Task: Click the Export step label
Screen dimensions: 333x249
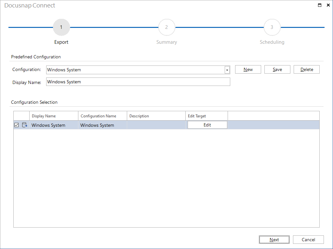Action: [x=61, y=42]
